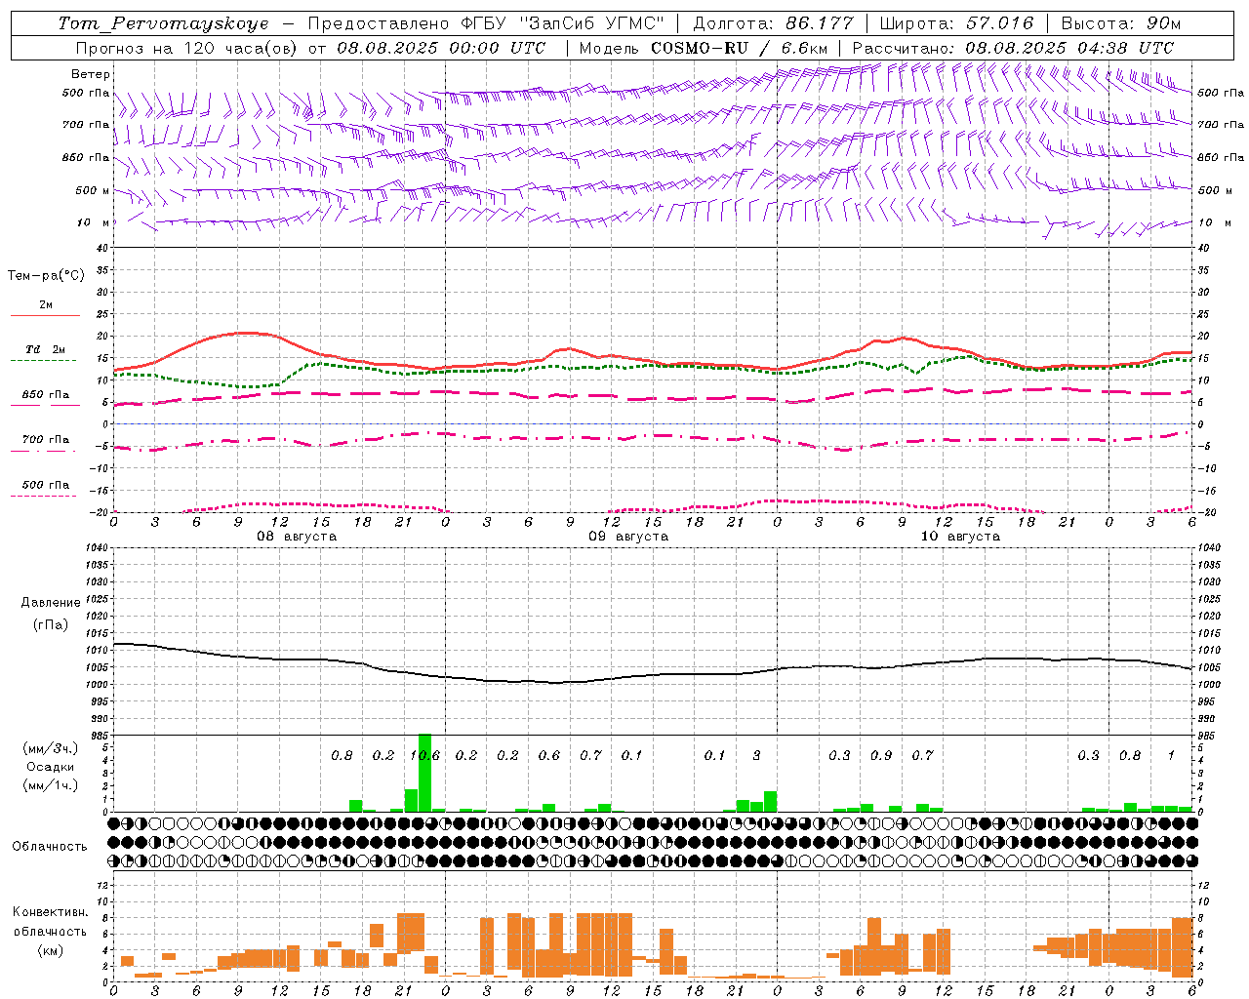Click the latitude value Широта: 57.016
The height and width of the screenshot is (999, 1249).
pos(957,23)
